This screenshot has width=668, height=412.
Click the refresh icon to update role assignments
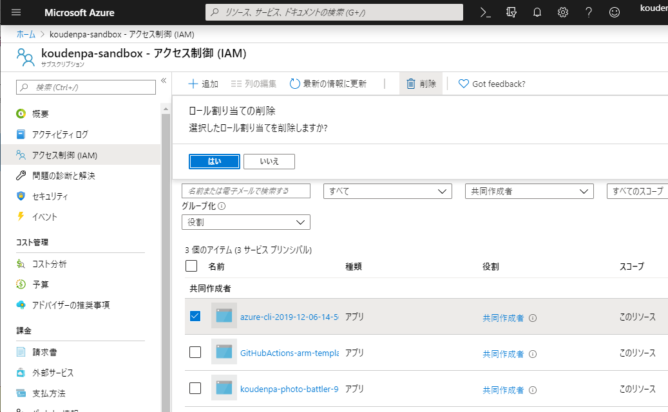pos(294,83)
